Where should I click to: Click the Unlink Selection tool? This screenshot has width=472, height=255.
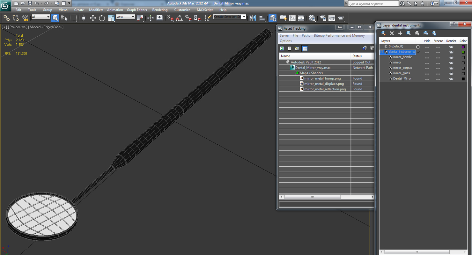(15, 18)
